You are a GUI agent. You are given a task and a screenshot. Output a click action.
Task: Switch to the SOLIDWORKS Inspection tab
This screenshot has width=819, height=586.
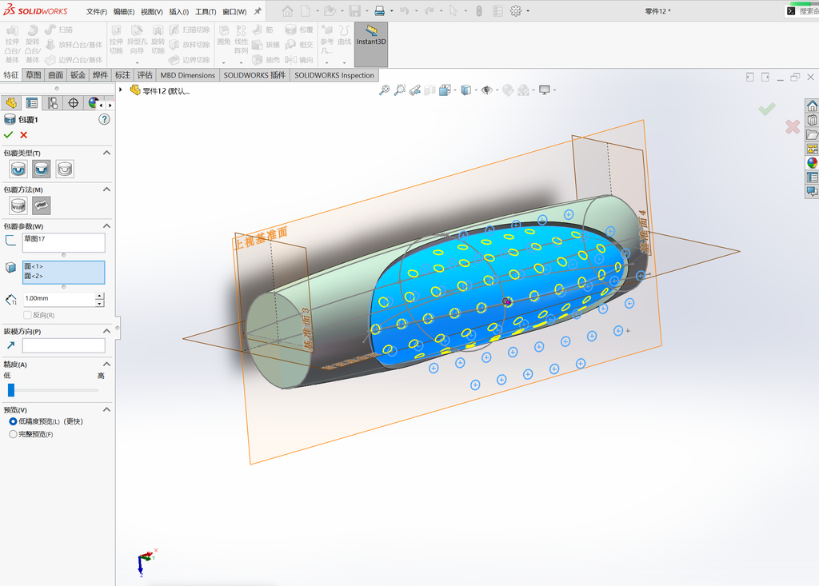coord(334,75)
